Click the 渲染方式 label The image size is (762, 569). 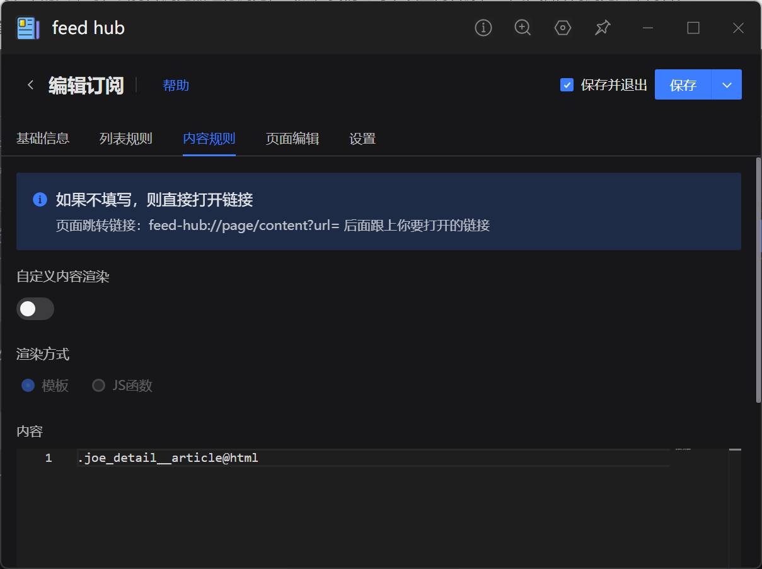[43, 354]
